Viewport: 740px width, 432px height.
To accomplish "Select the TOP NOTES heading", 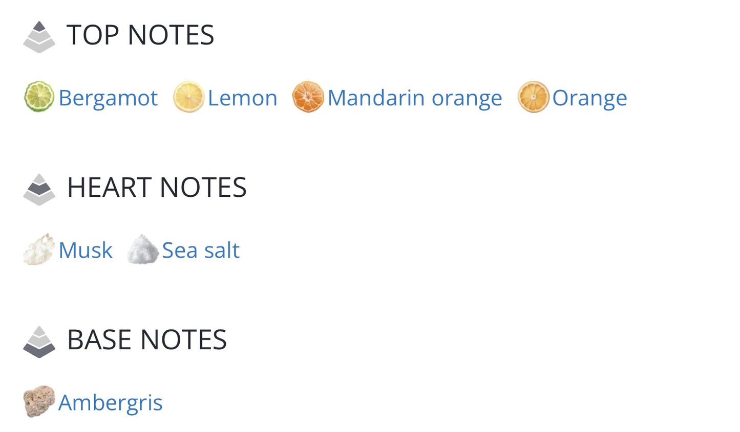I will tap(140, 35).
